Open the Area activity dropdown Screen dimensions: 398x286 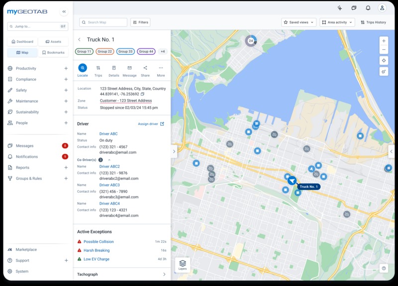click(x=337, y=22)
